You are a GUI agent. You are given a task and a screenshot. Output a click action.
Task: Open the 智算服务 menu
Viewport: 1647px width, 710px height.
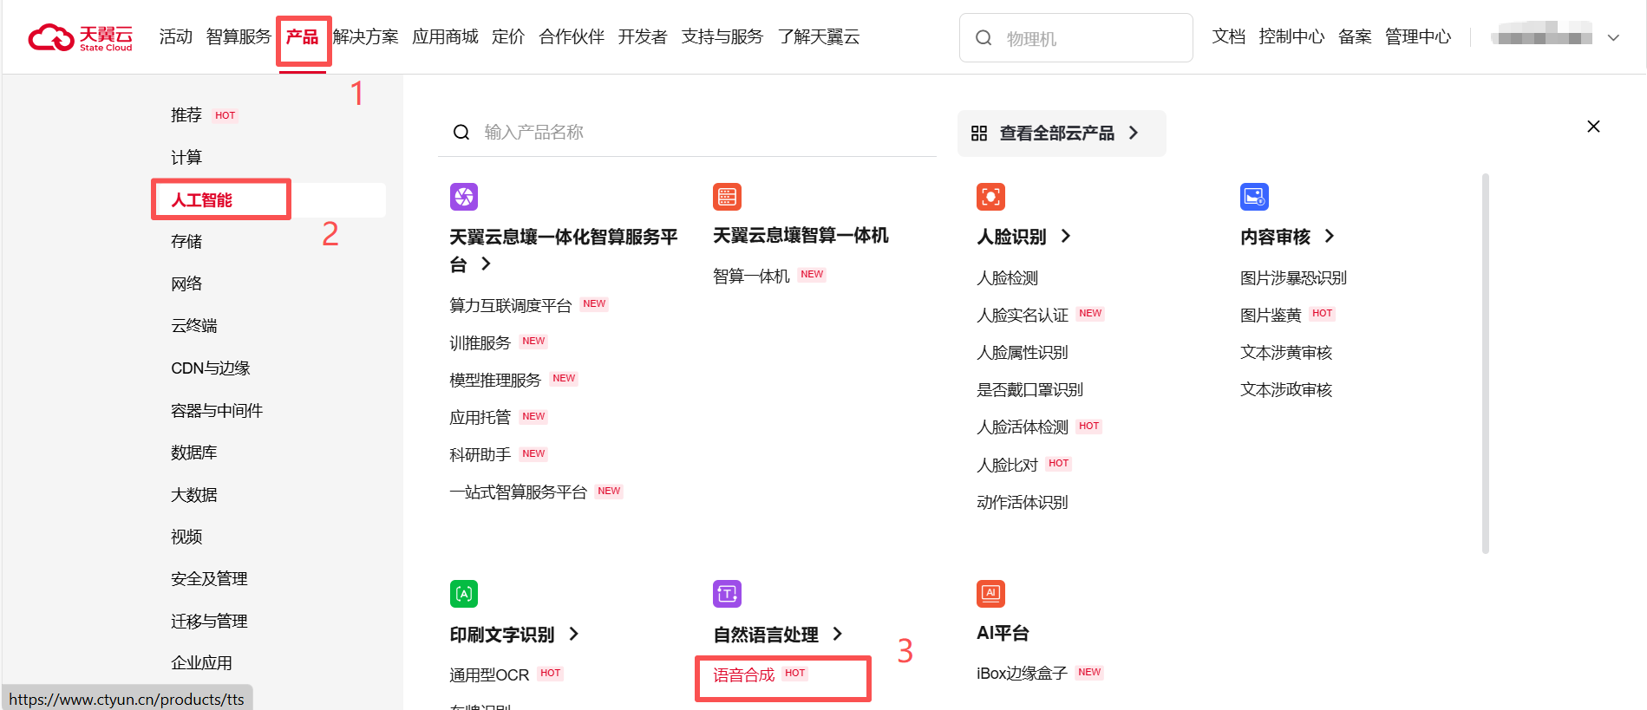click(239, 36)
